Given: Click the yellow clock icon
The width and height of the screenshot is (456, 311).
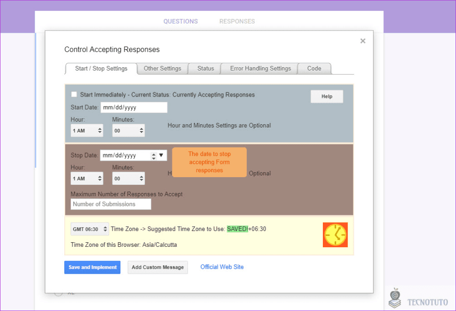Looking at the screenshot, I should (335, 235).
